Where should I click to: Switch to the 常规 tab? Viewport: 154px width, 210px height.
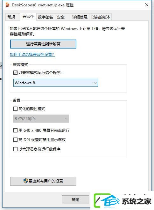pyautogui.click(x=11, y=17)
